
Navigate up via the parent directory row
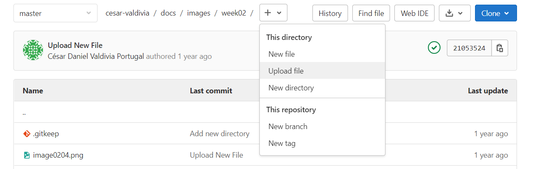click(24, 113)
